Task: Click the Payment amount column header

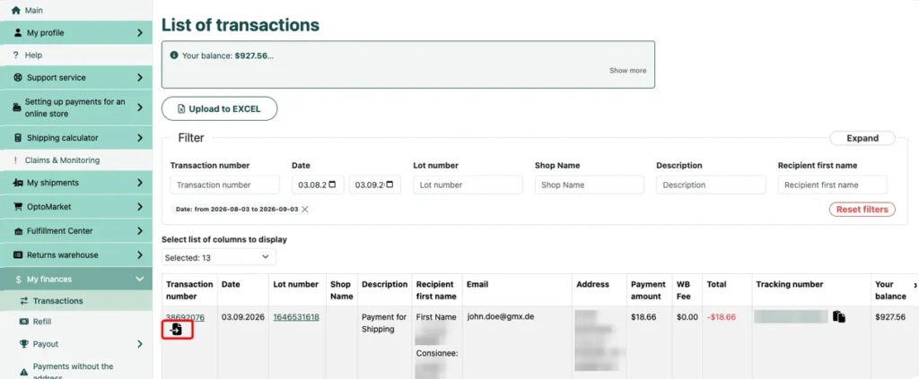Action: click(x=648, y=290)
